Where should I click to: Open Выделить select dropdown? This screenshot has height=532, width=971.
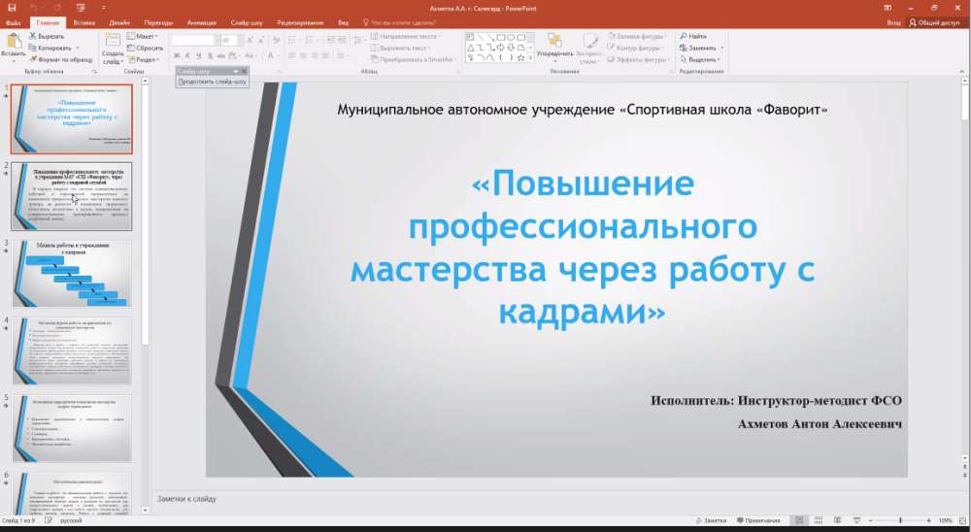(700, 59)
